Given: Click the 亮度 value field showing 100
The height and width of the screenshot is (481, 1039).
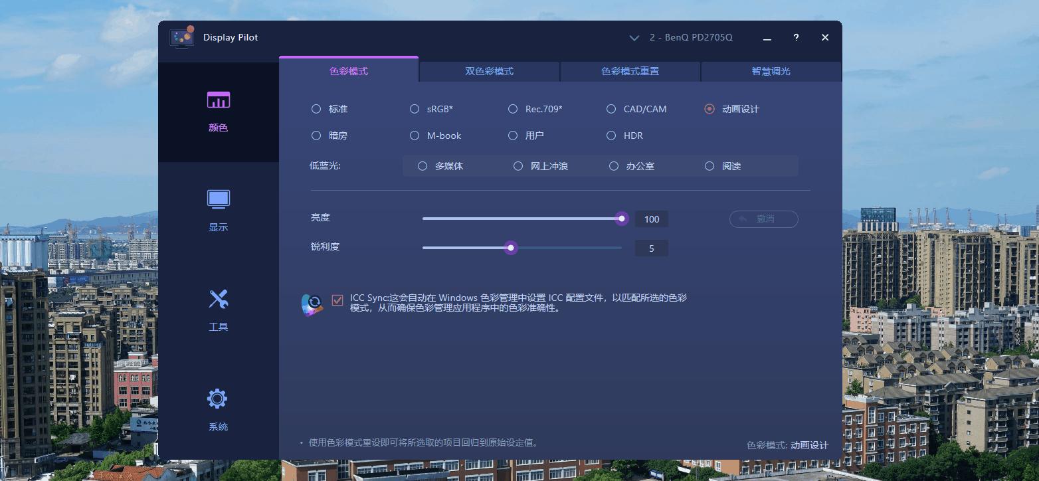Looking at the screenshot, I should (x=651, y=219).
